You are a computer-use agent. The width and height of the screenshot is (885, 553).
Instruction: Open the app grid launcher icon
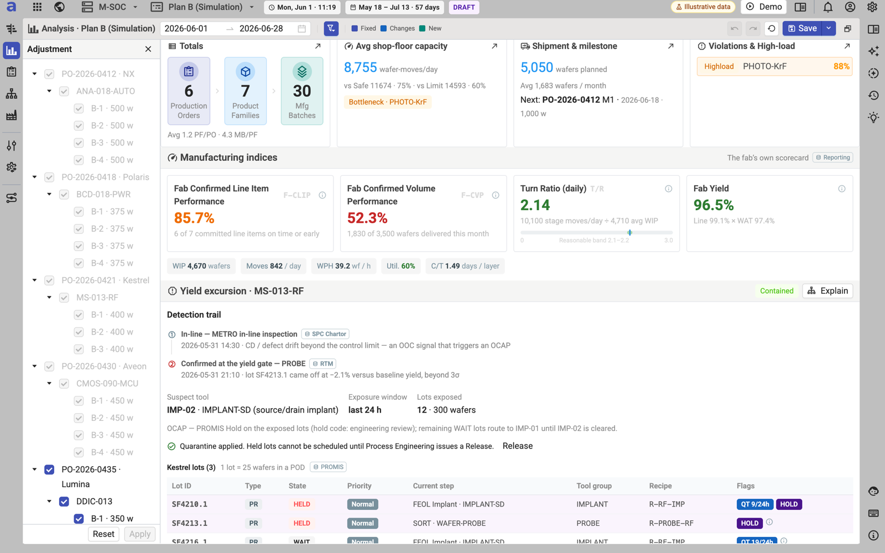37,7
